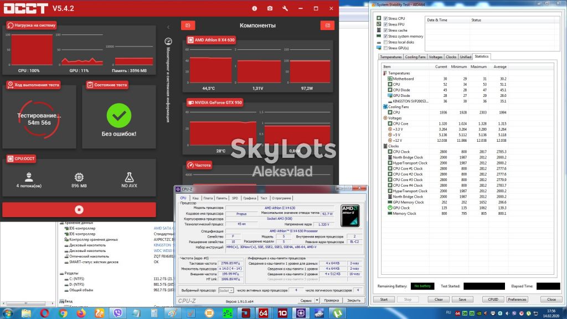Uncheck Stress CPU in AIDA64

pos(385,18)
